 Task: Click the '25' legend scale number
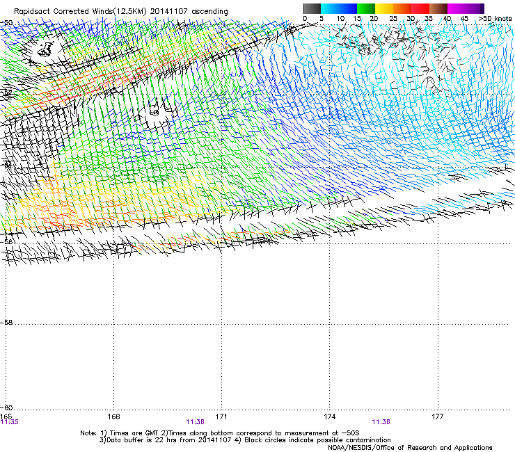(393, 19)
